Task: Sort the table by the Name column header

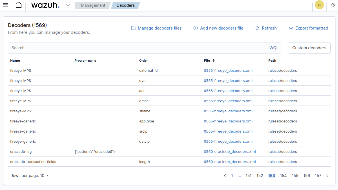Action: point(15,60)
